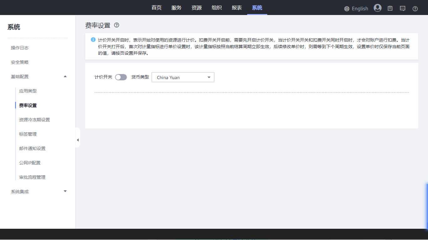Toggle the 计价开关 switch on
Image resolution: width=428 pixels, height=240 pixels.
(121, 77)
